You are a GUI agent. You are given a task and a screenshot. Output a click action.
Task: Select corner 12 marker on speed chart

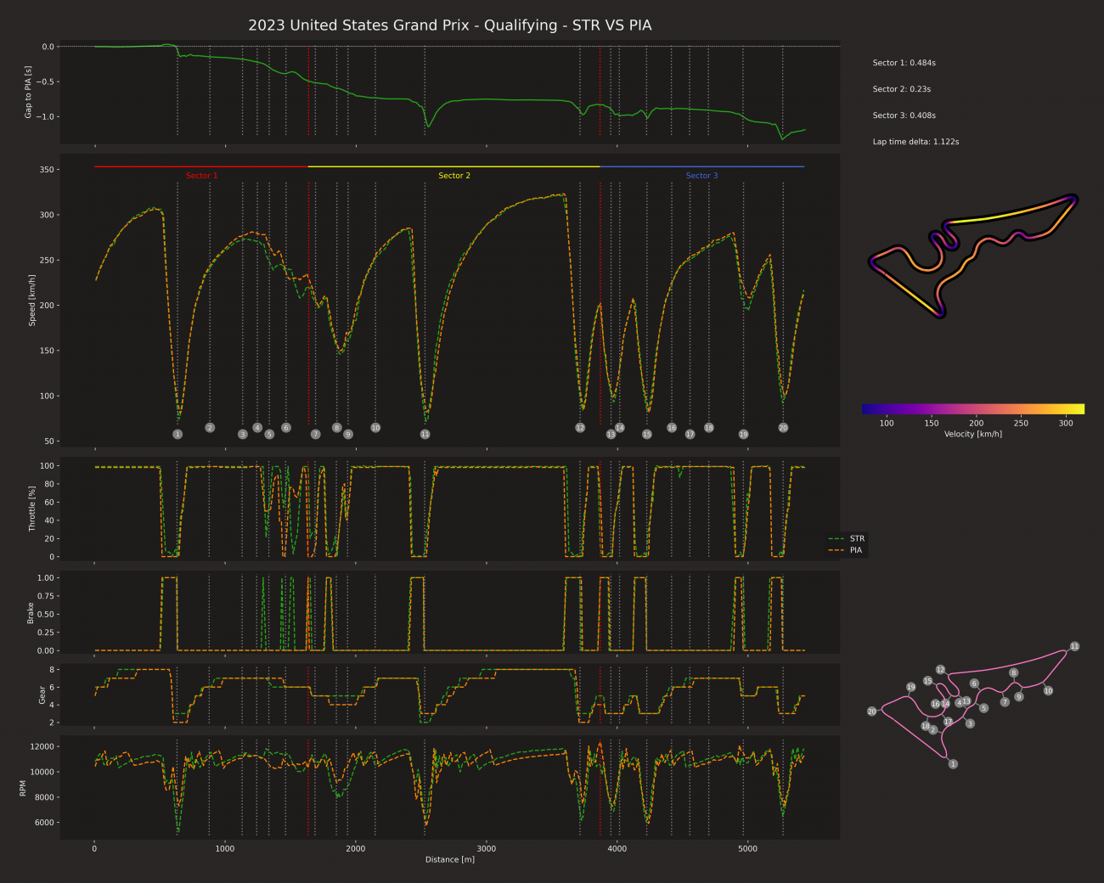[580, 428]
